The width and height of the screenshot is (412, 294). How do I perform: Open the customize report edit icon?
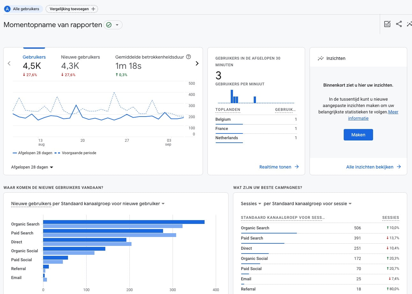click(387, 24)
